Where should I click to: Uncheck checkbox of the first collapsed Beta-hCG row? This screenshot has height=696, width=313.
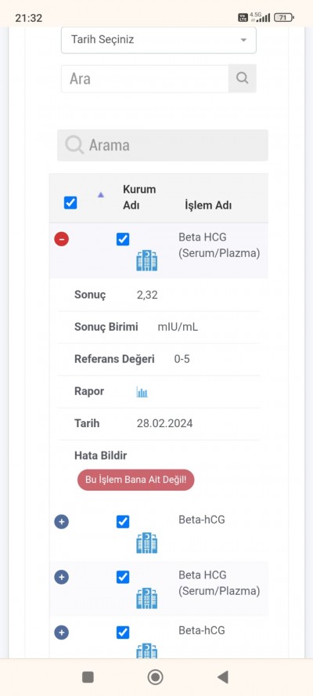[123, 521]
